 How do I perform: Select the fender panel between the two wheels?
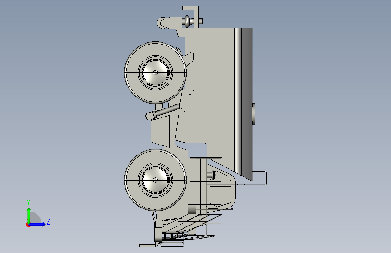pos(160,131)
